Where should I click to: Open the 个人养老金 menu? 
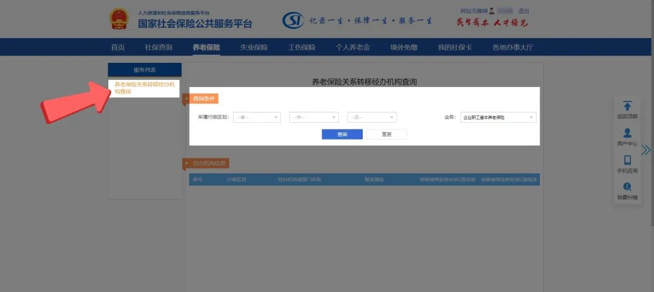coord(353,47)
